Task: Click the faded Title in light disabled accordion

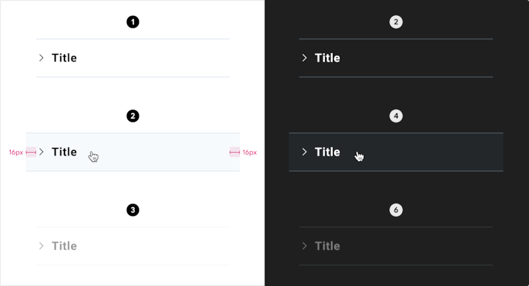Action: (65, 246)
